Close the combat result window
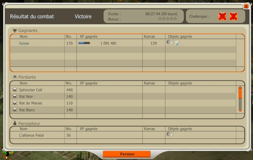253x160 pixels. pyautogui.click(x=246, y=6)
